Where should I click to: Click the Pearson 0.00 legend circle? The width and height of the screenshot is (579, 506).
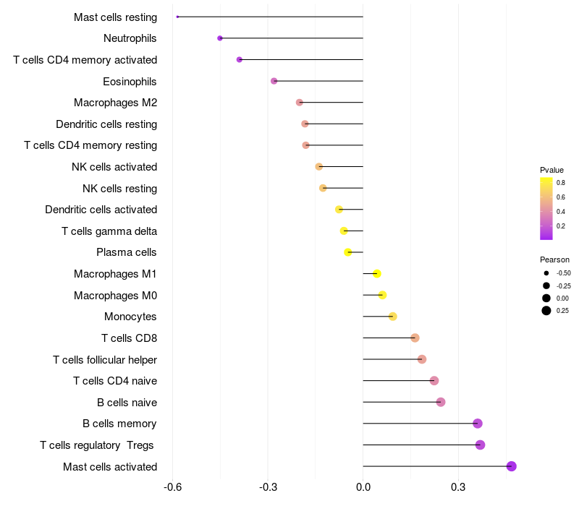tap(546, 299)
